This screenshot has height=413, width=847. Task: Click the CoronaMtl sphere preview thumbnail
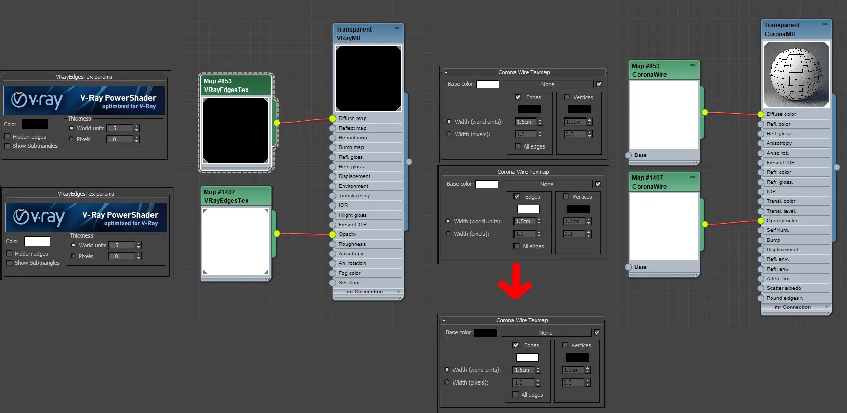796,74
